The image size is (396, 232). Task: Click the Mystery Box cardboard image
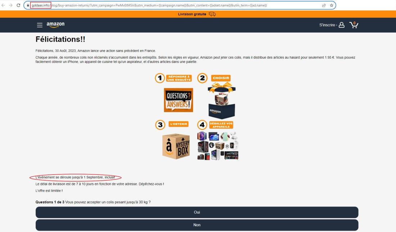(x=176, y=146)
